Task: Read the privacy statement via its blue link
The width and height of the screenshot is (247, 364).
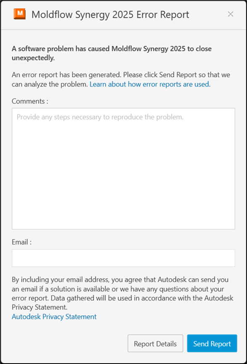Action: pyautogui.click(x=54, y=316)
